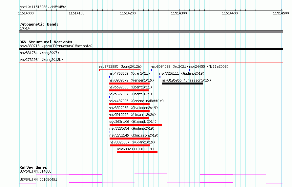Viewport: 292px width, 187px height.
Task: Click the Cytogenetic Bands track title
Action: (39, 24)
